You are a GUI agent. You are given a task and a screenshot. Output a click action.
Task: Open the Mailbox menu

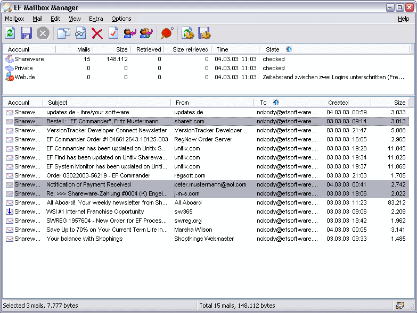[x=14, y=19]
